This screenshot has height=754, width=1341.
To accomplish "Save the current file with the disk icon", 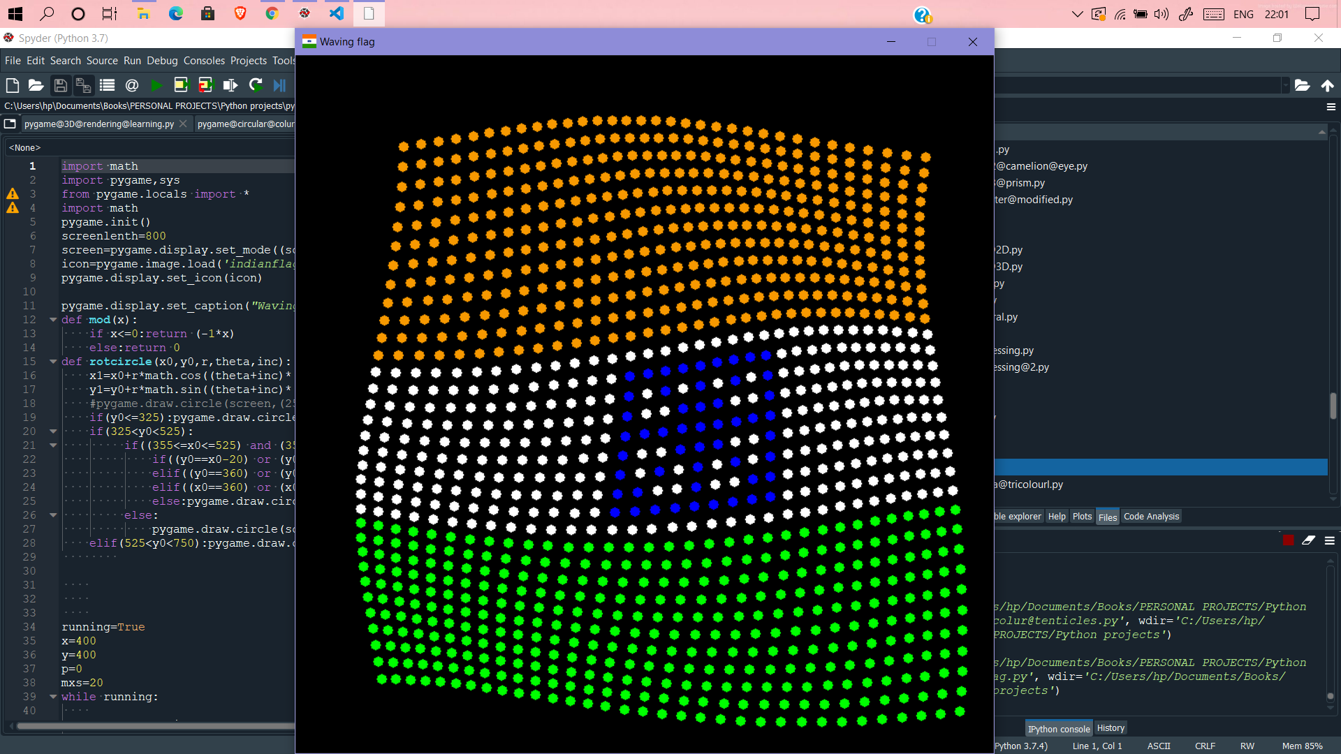I will (60, 85).
